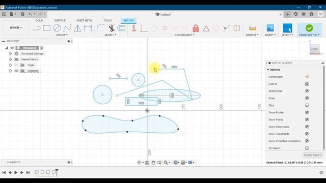Apply the Symmetry constraint

pos(236,28)
